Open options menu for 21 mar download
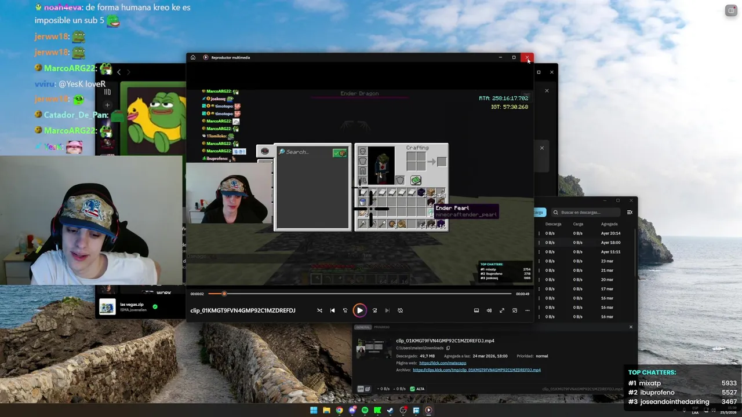 (x=539, y=270)
